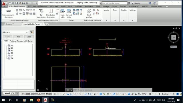Select tree item F4
The width and height of the screenshot is (183, 103).
12,58
